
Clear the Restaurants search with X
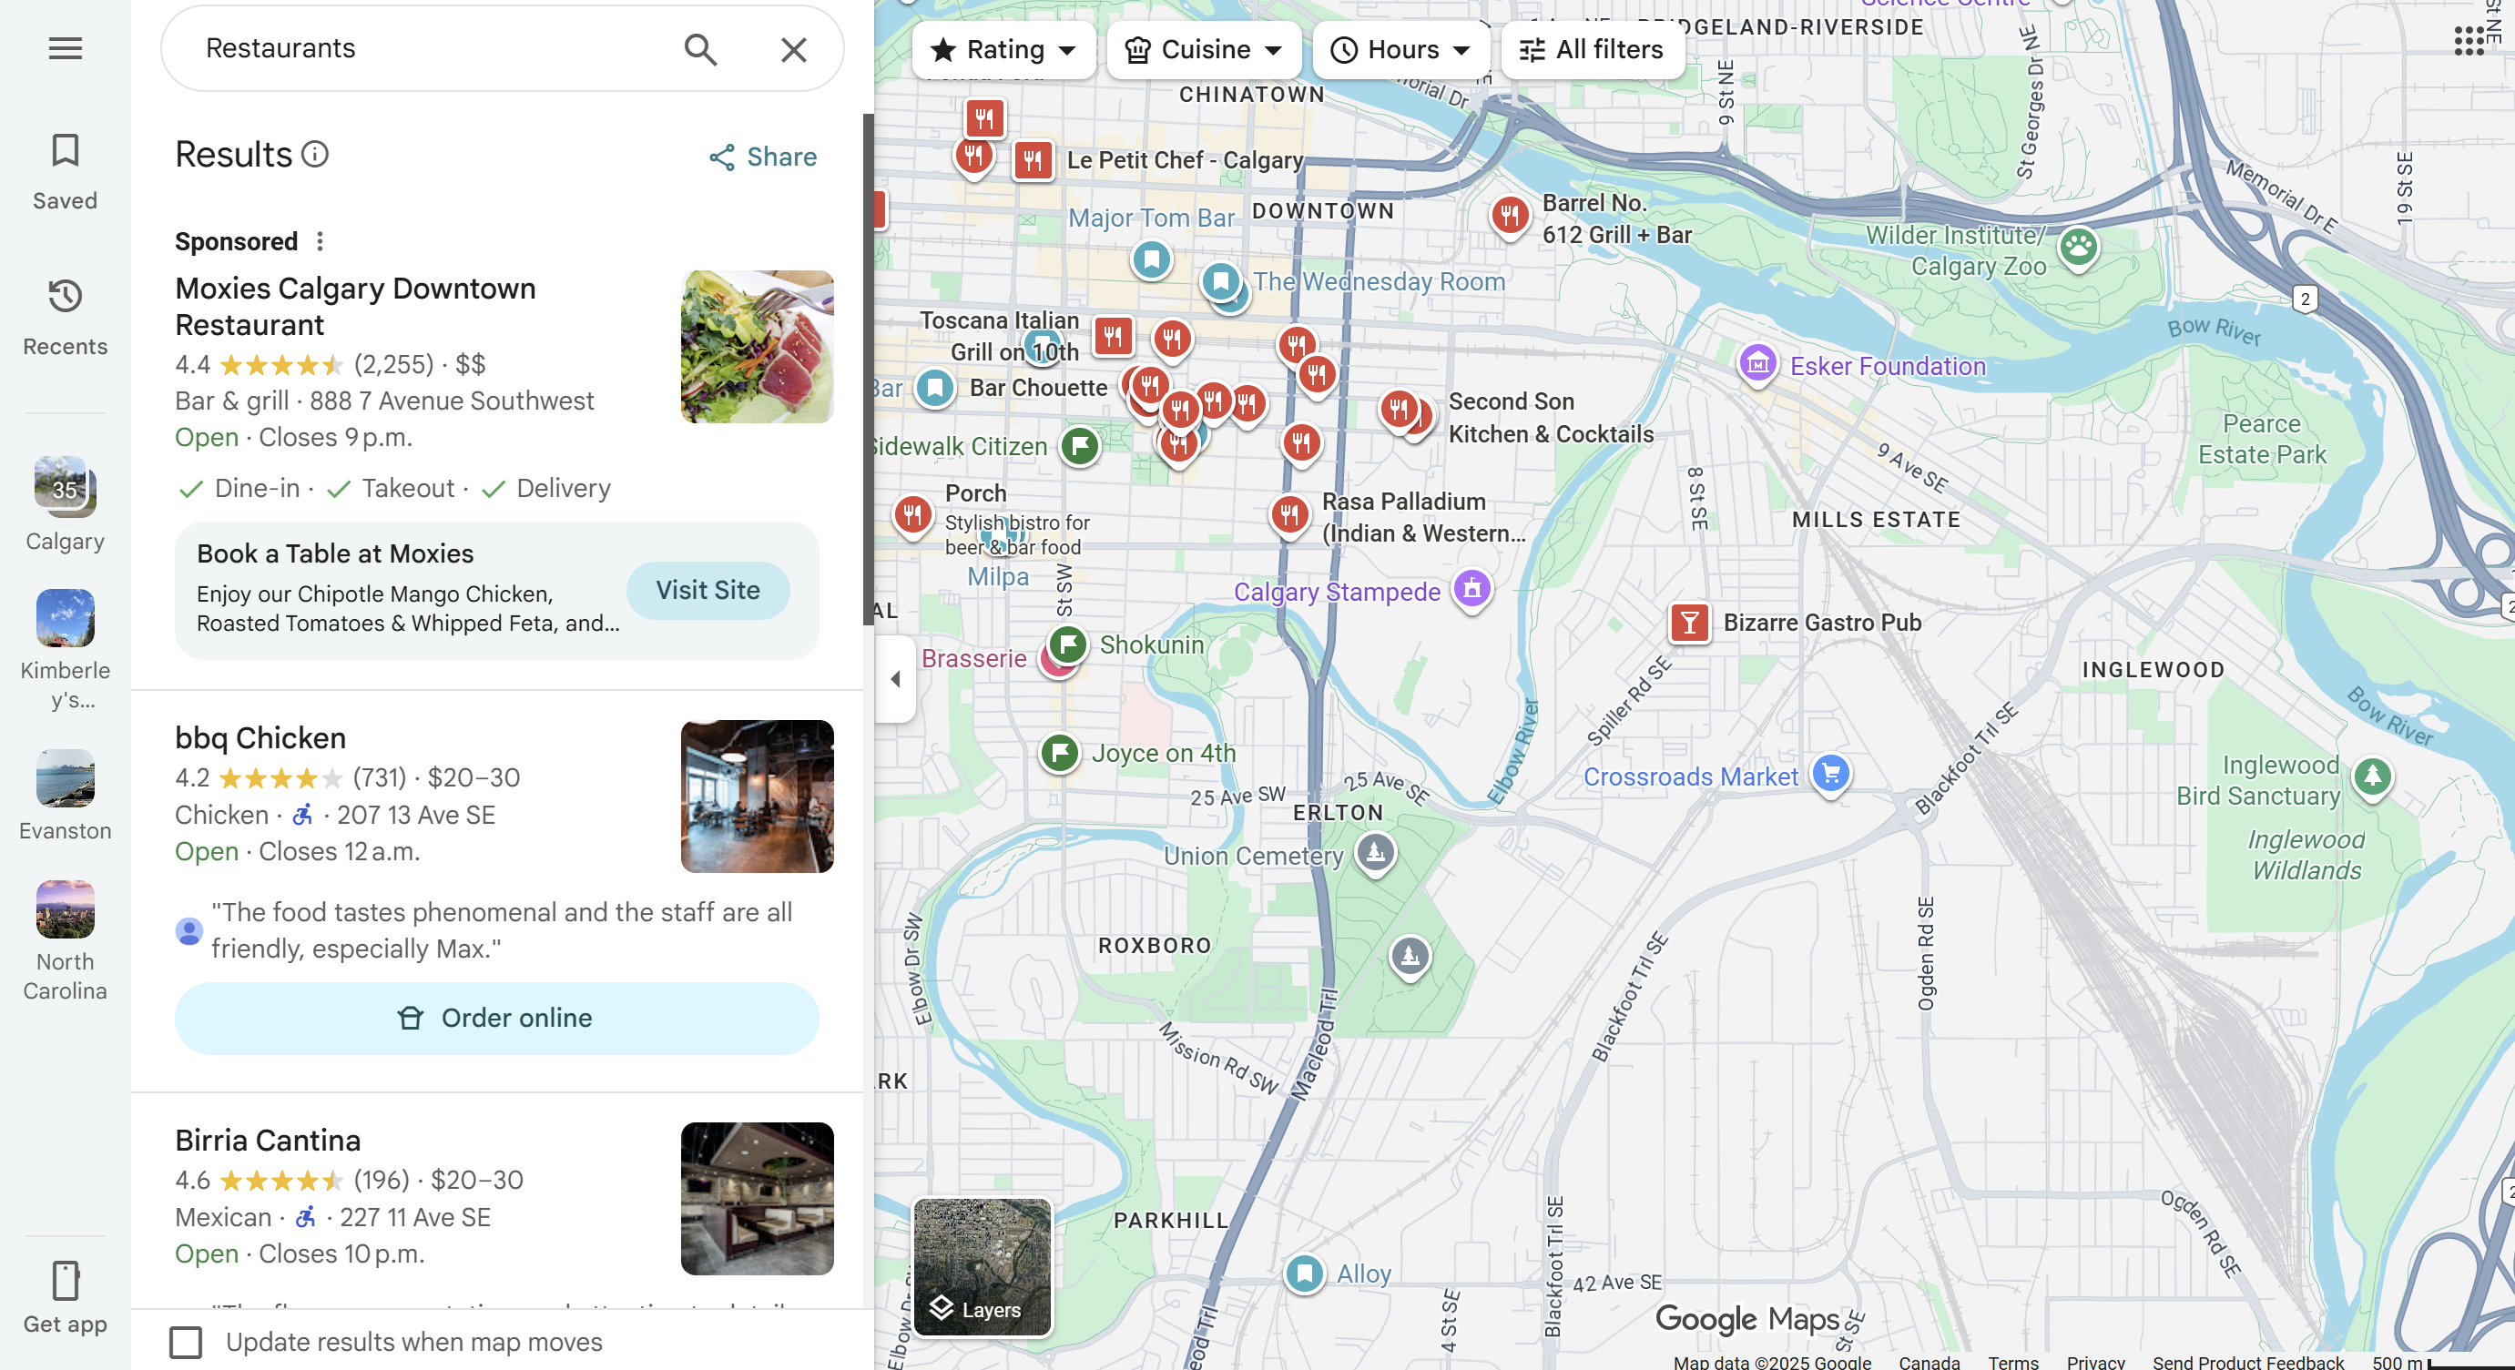click(794, 50)
